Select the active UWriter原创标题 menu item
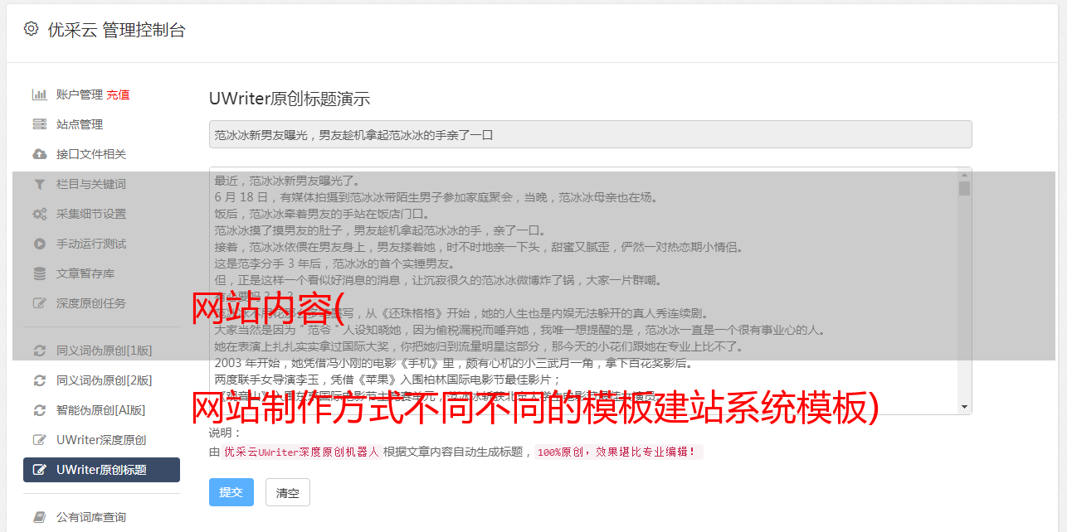The height and width of the screenshot is (532, 1067). click(x=101, y=470)
